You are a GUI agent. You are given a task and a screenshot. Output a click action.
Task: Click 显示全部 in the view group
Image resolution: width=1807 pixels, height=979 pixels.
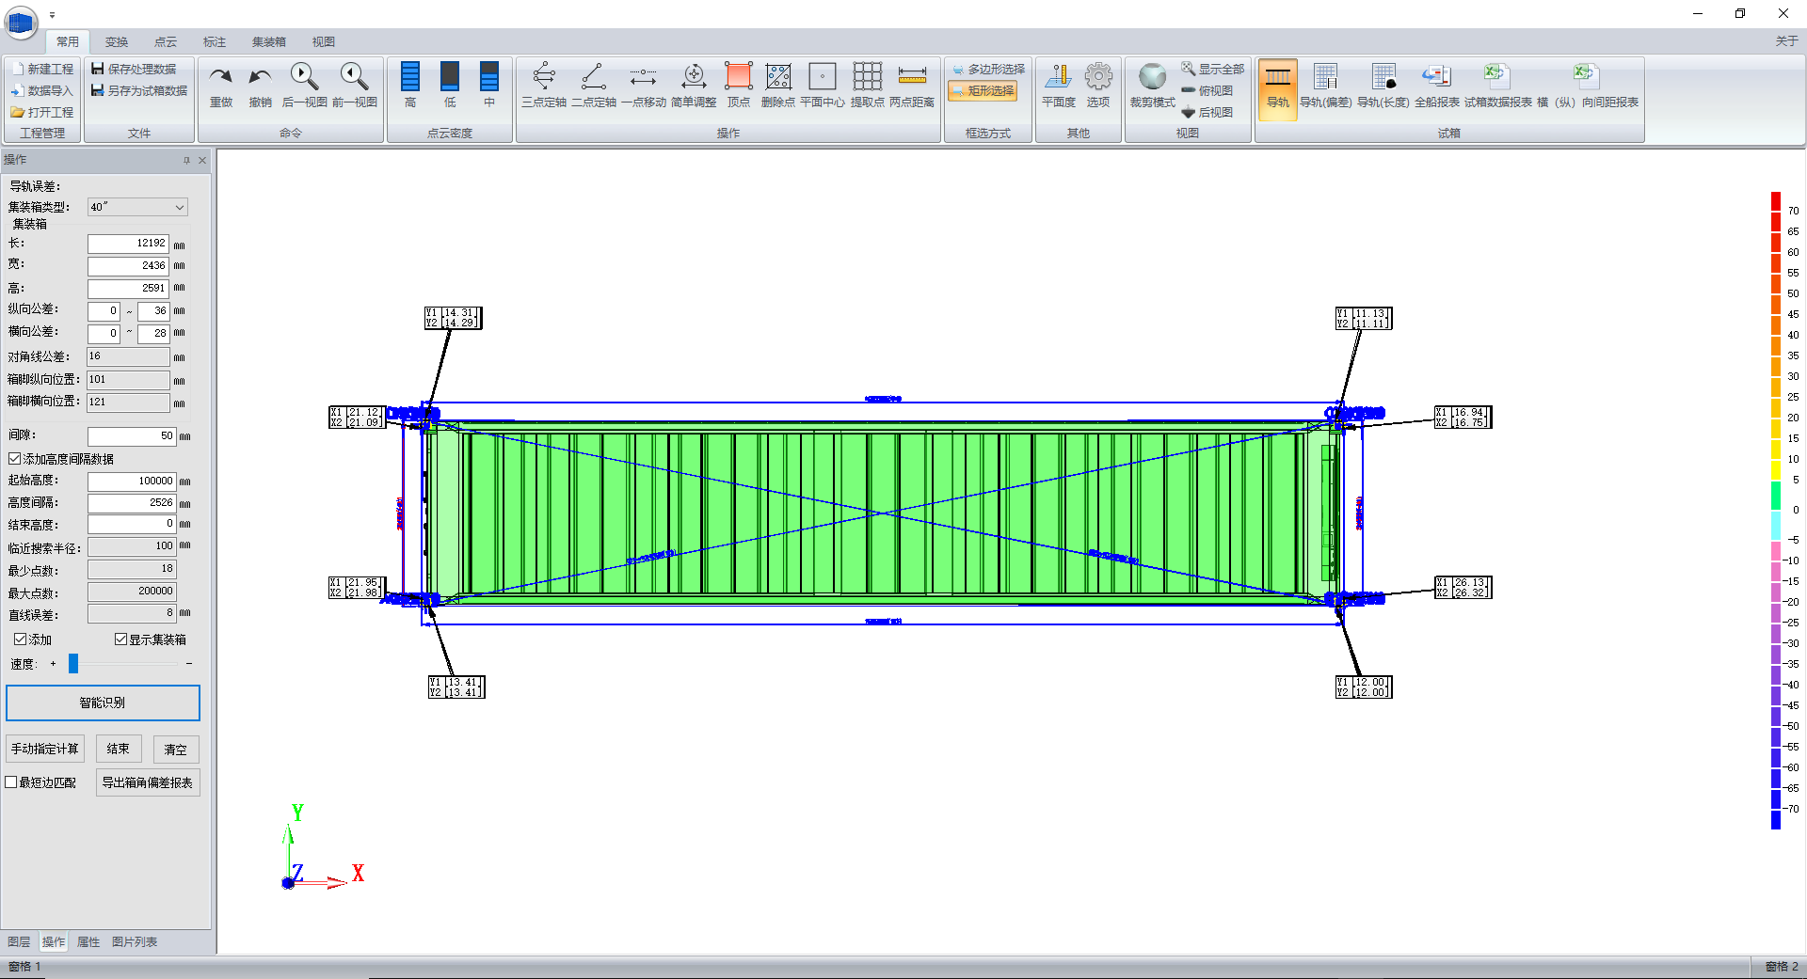click(x=1213, y=69)
